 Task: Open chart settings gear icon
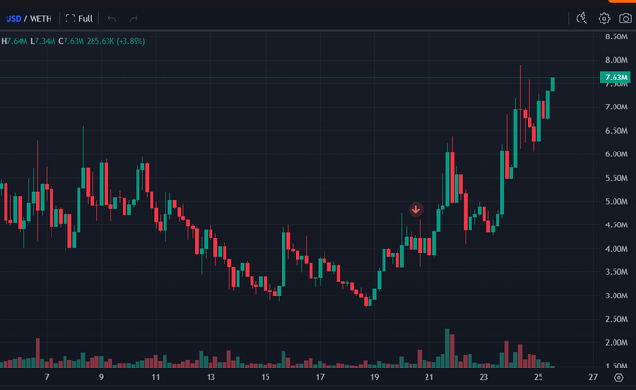coord(604,19)
